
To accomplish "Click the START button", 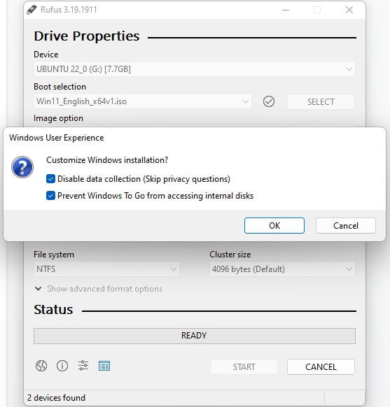I will pyautogui.click(x=244, y=366).
